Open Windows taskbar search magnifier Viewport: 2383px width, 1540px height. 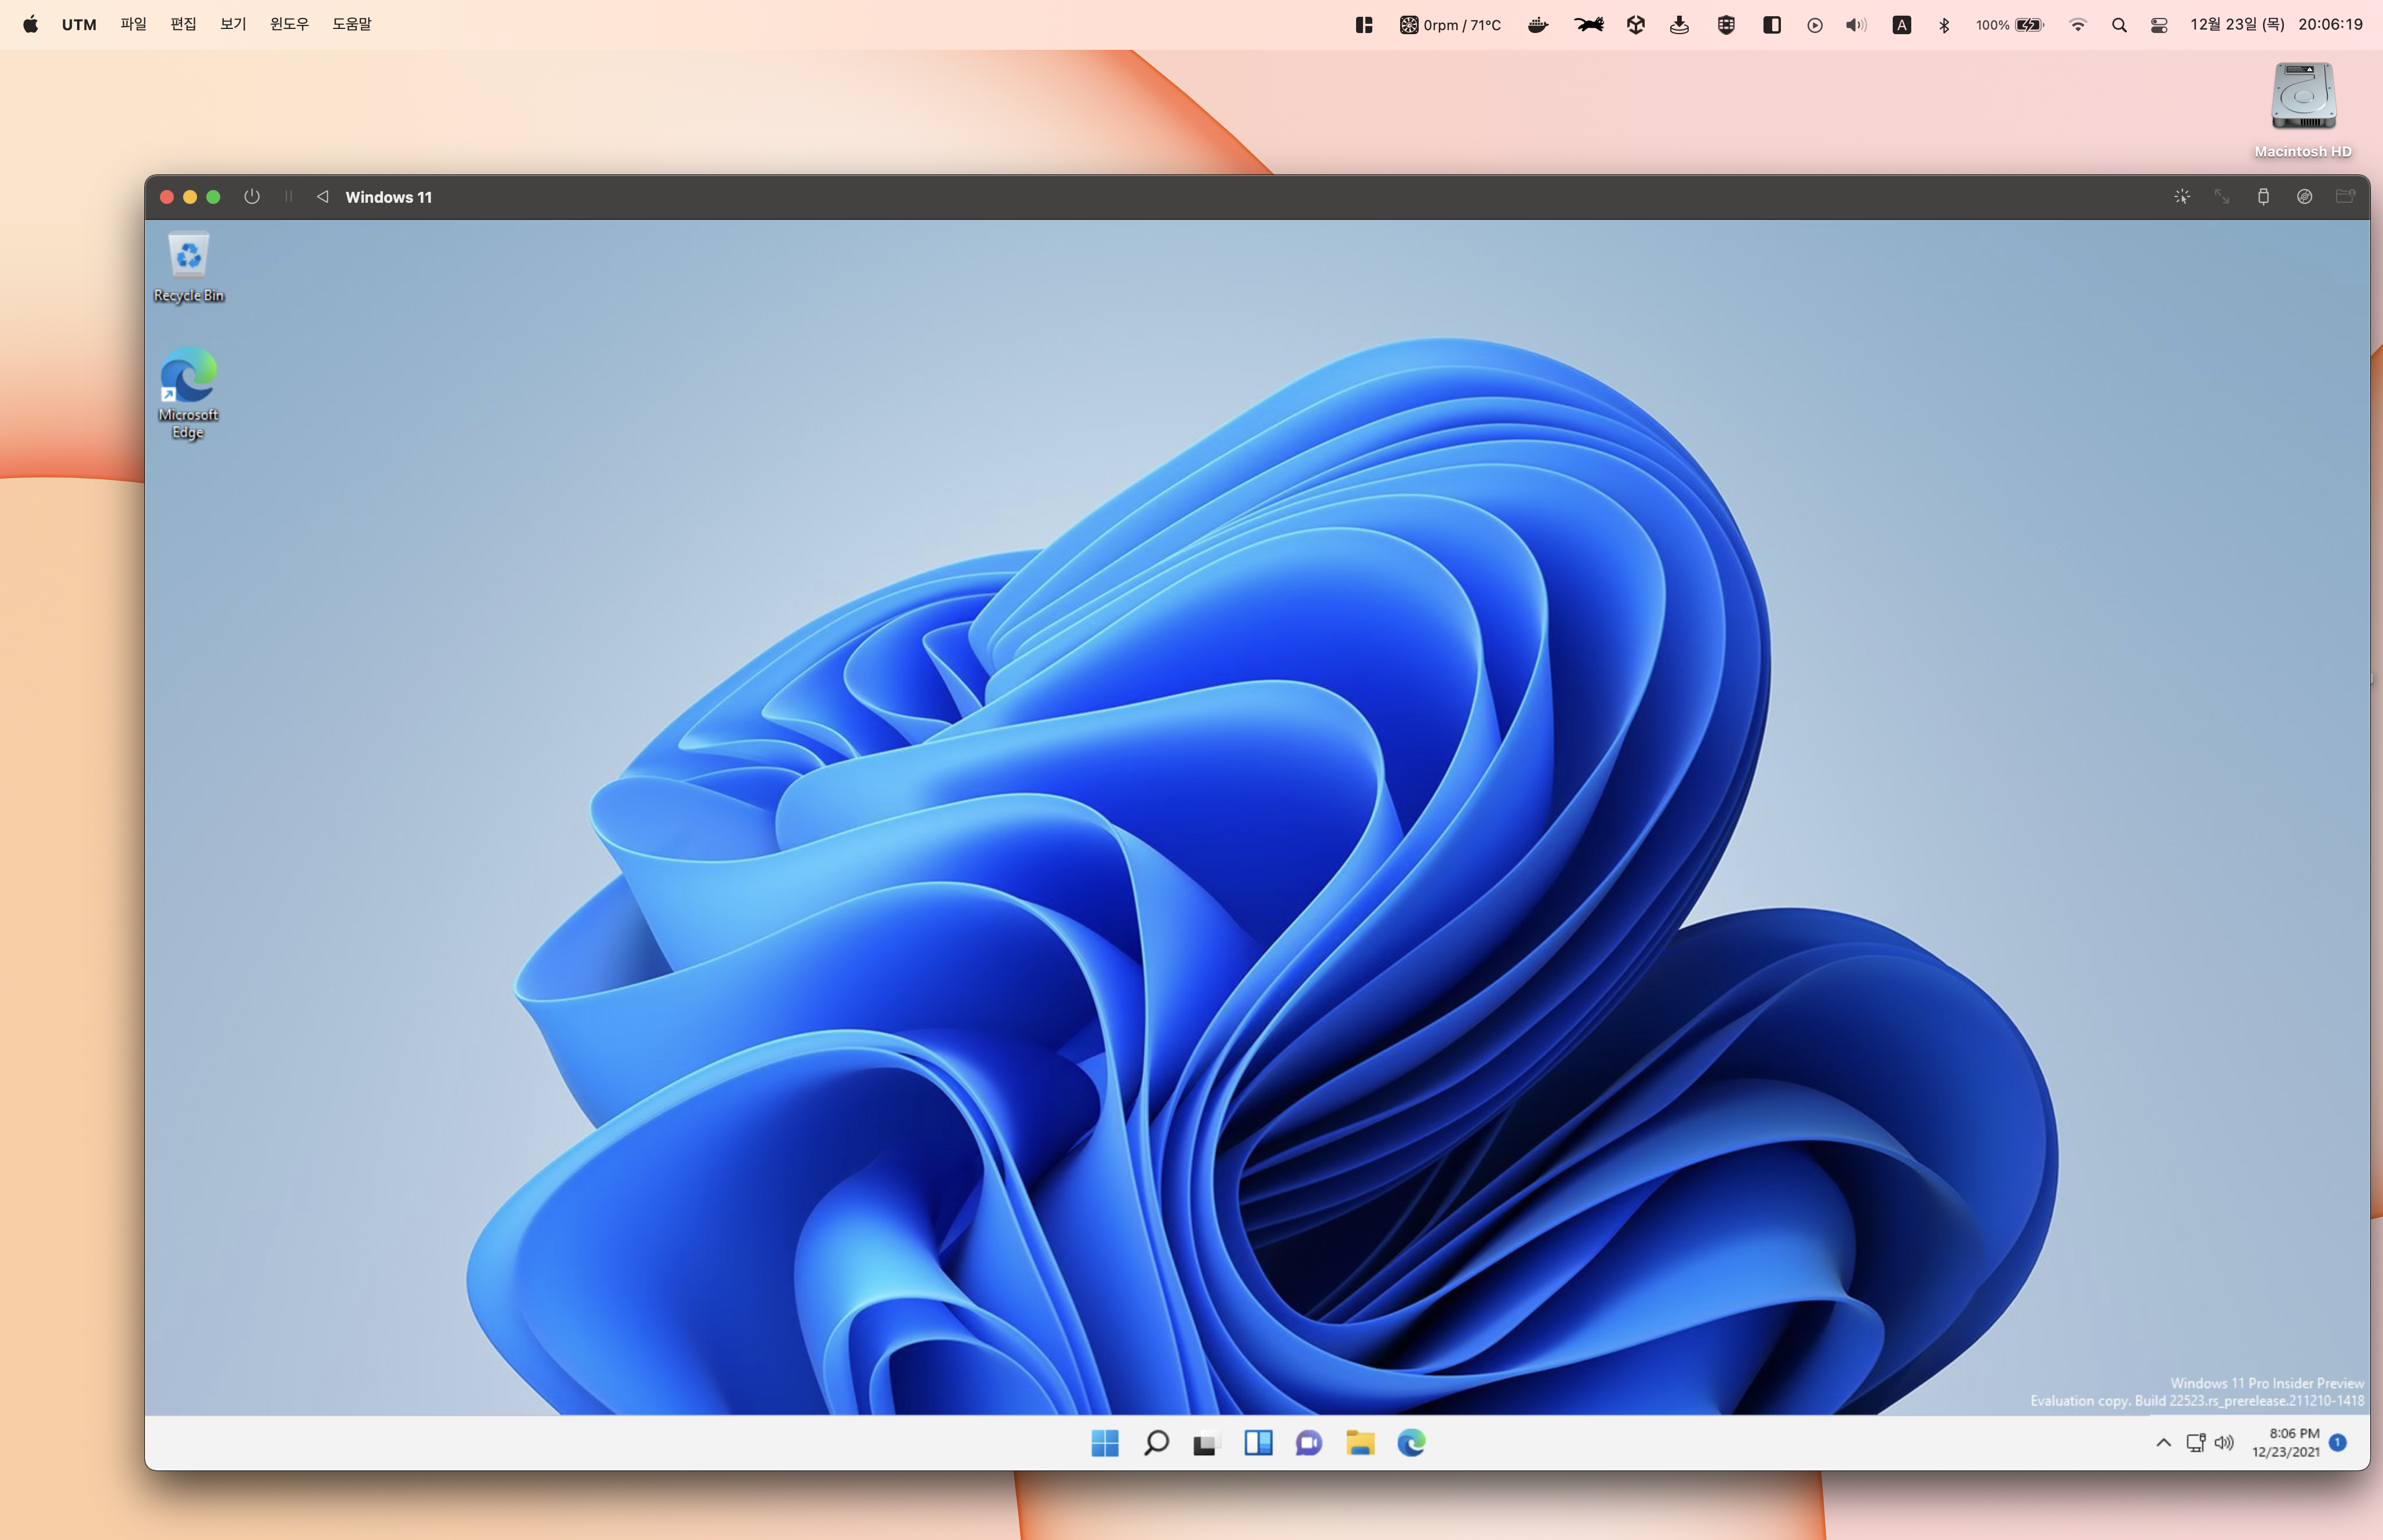tap(1156, 1443)
